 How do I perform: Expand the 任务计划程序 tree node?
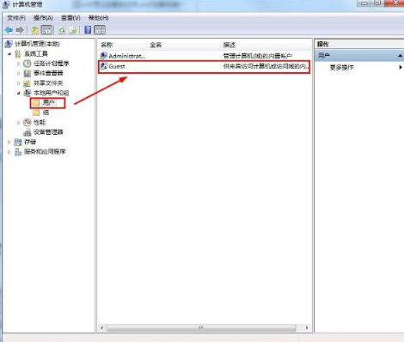click(18, 64)
